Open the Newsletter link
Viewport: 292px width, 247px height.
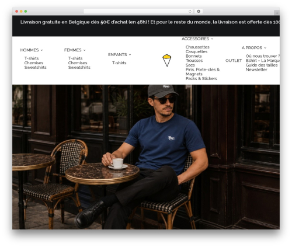pos(256,69)
